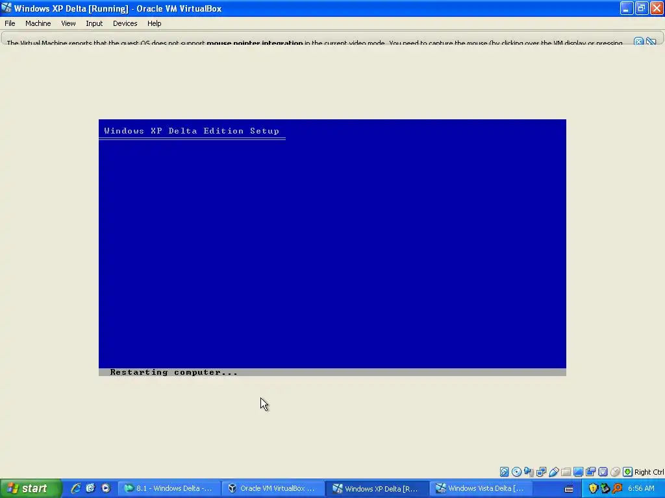Image resolution: width=665 pixels, height=498 pixels.
Task: Dismiss the mouse integration notification
Action: click(x=639, y=41)
